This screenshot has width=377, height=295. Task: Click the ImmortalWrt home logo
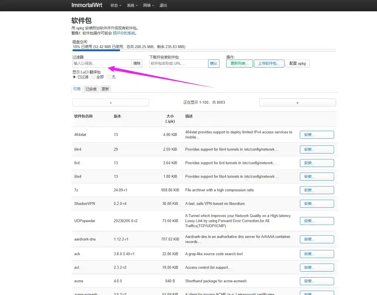coord(87,5)
